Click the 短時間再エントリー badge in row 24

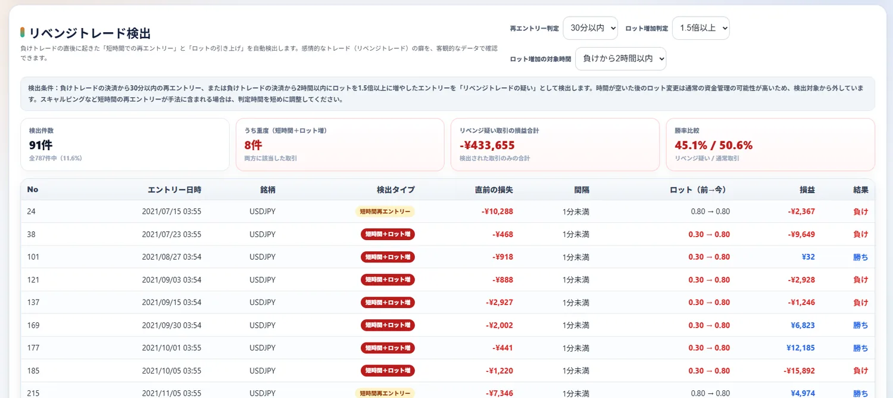click(385, 212)
